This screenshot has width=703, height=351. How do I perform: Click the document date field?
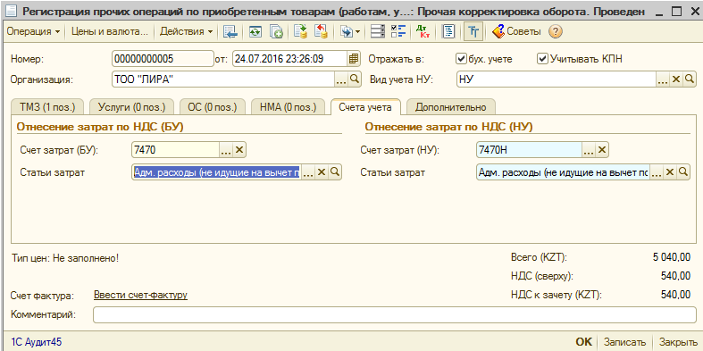tap(290, 59)
